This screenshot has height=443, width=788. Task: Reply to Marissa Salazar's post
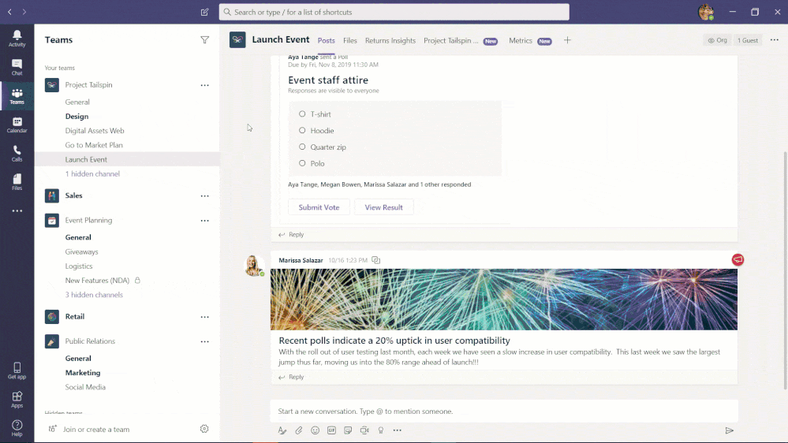(292, 378)
